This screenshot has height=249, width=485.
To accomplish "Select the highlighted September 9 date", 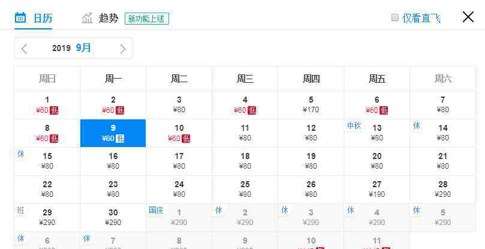I will coord(113,133).
